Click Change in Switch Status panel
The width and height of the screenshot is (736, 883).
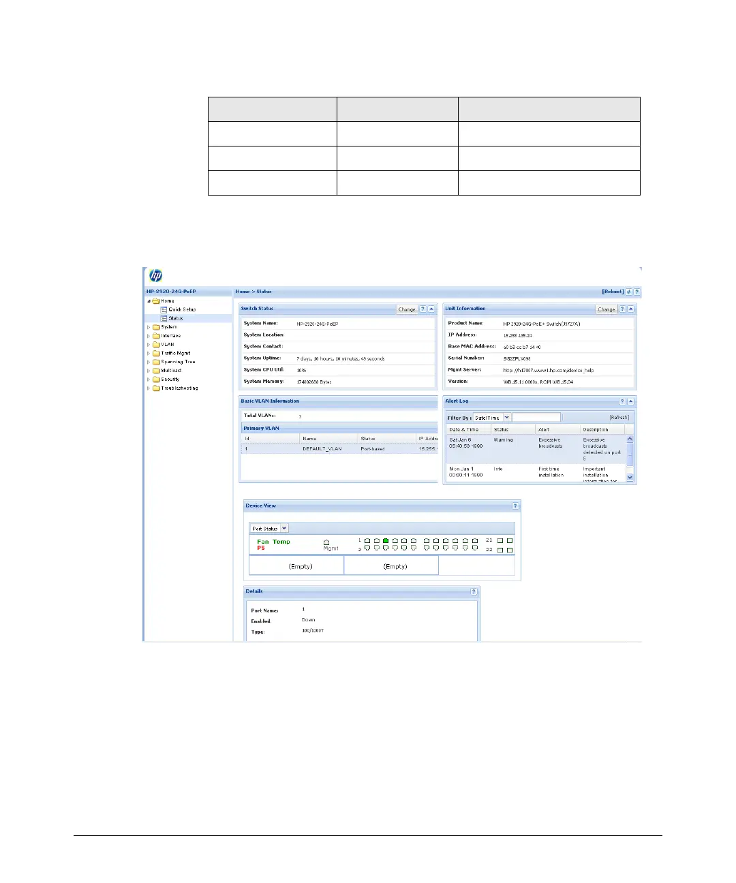(x=407, y=309)
